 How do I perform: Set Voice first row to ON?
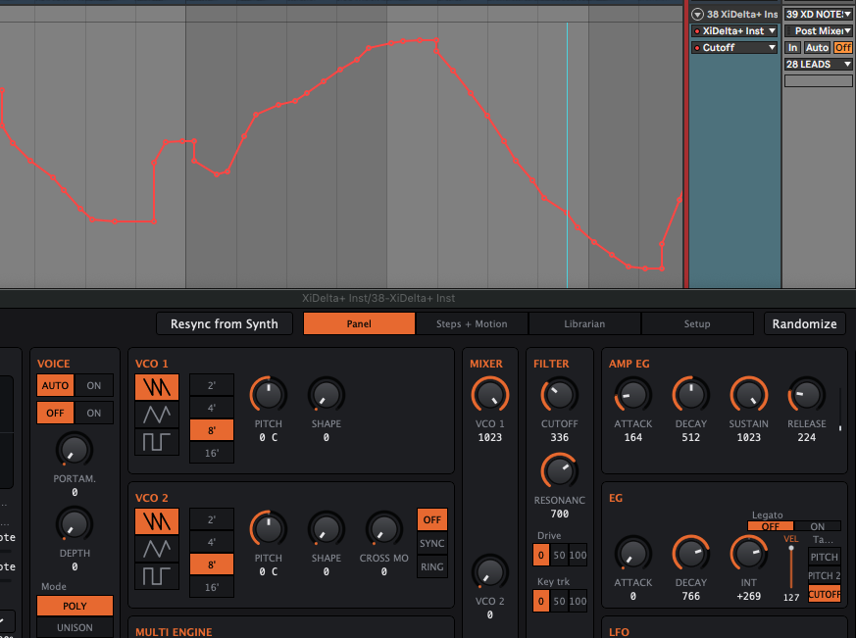tap(94, 385)
